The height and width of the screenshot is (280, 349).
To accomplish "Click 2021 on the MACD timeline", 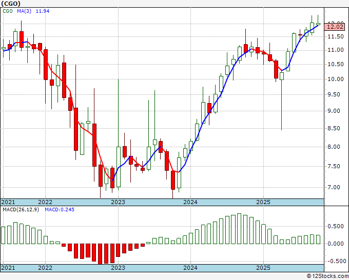I will [8, 268].
